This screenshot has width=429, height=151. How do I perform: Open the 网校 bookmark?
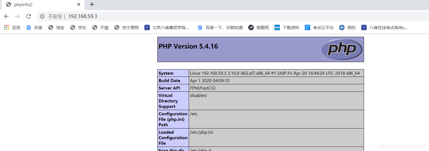point(347,27)
